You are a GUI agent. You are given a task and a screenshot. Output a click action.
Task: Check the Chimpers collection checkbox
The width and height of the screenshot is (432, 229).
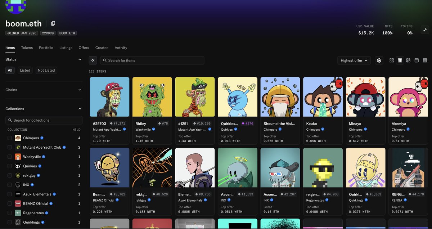[x=10, y=138]
